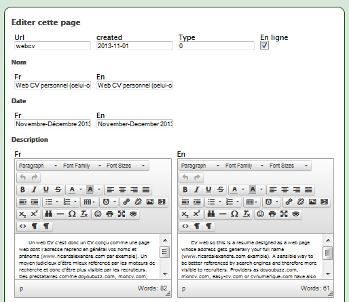The image size is (349, 302).
Task: Open find and replace in Fr editor
Action: pos(48,214)
